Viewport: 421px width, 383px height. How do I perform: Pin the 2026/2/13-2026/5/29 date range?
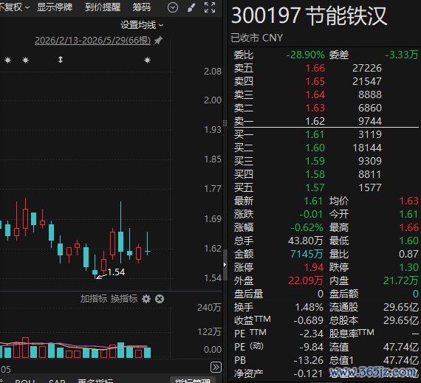(x=158, y=41)
